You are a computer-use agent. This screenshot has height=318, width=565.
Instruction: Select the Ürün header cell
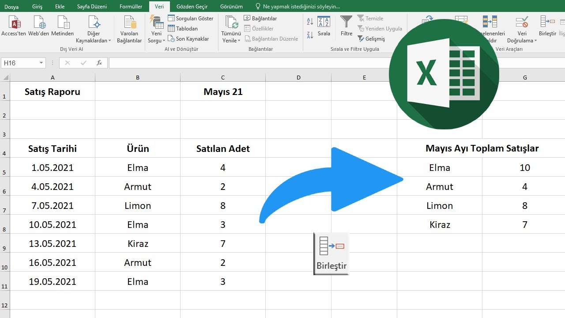point(138,148)
